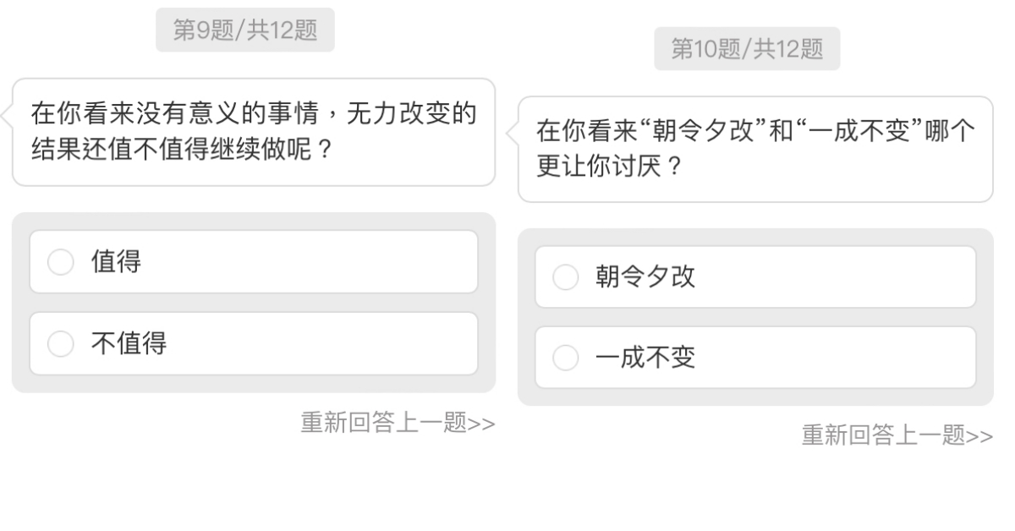Select the radio circle beside 值得

(x=61, y=263)
